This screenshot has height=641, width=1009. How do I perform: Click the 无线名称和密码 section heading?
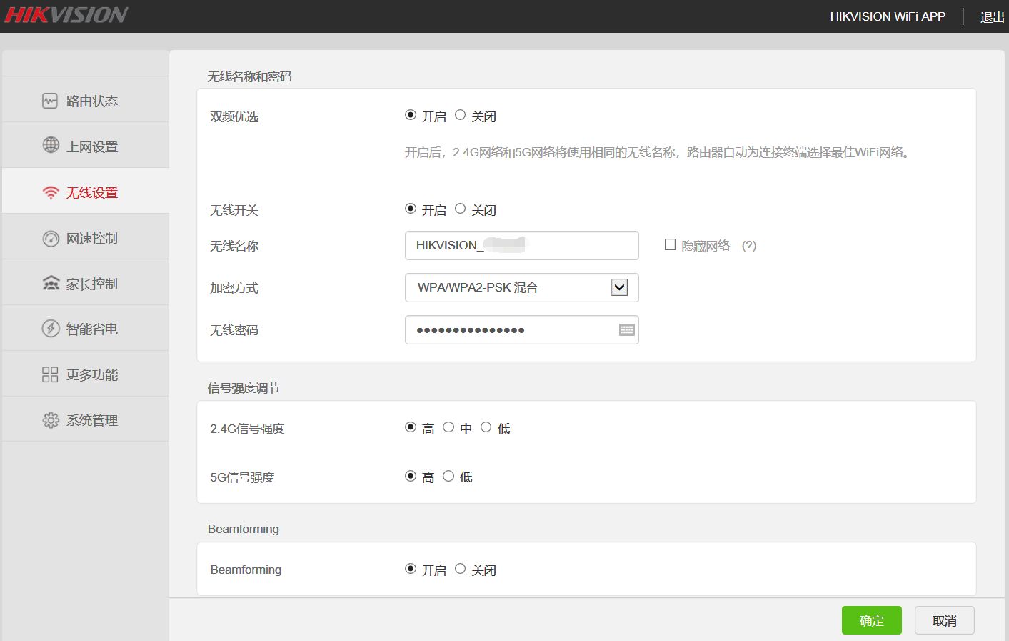point(249,76)
